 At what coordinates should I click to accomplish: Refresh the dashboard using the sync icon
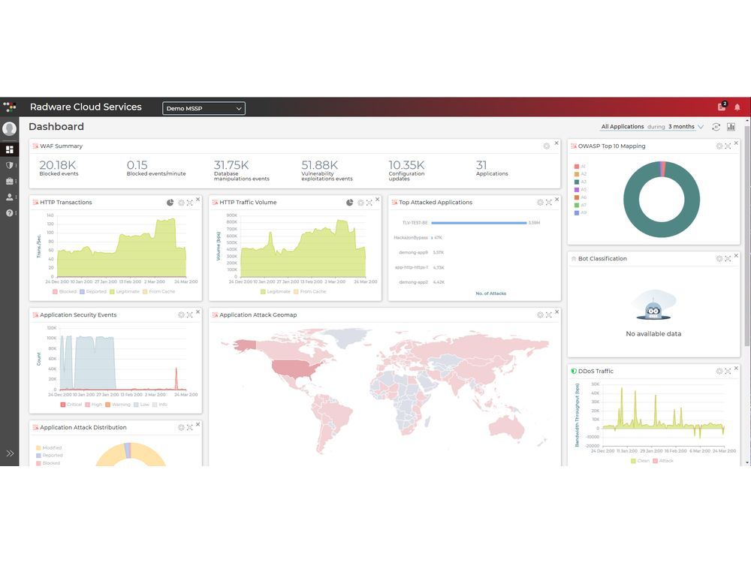[x=716, y=127]
